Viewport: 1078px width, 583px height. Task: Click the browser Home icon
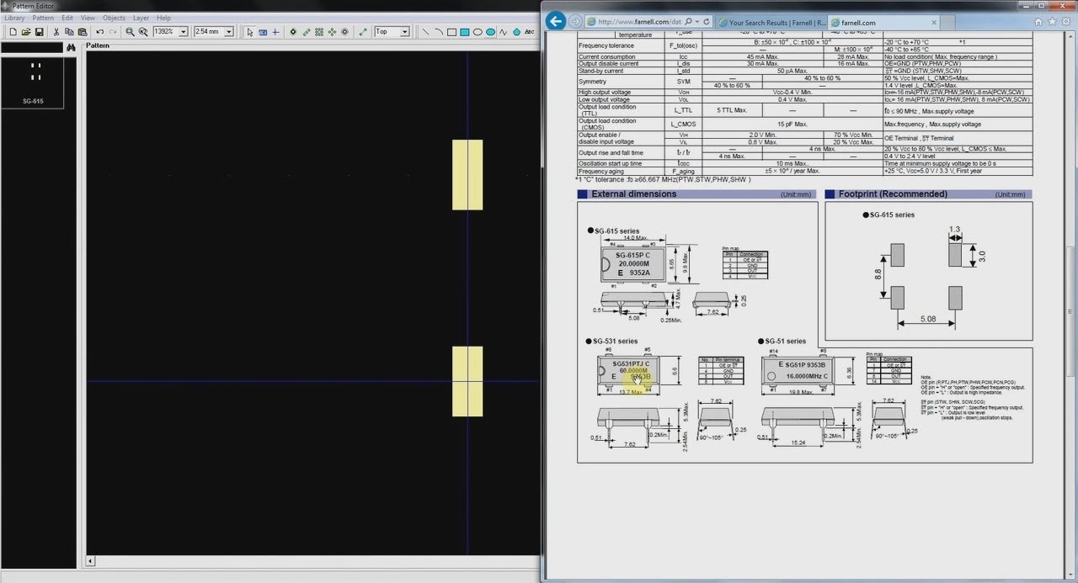tap(1038, 22)
